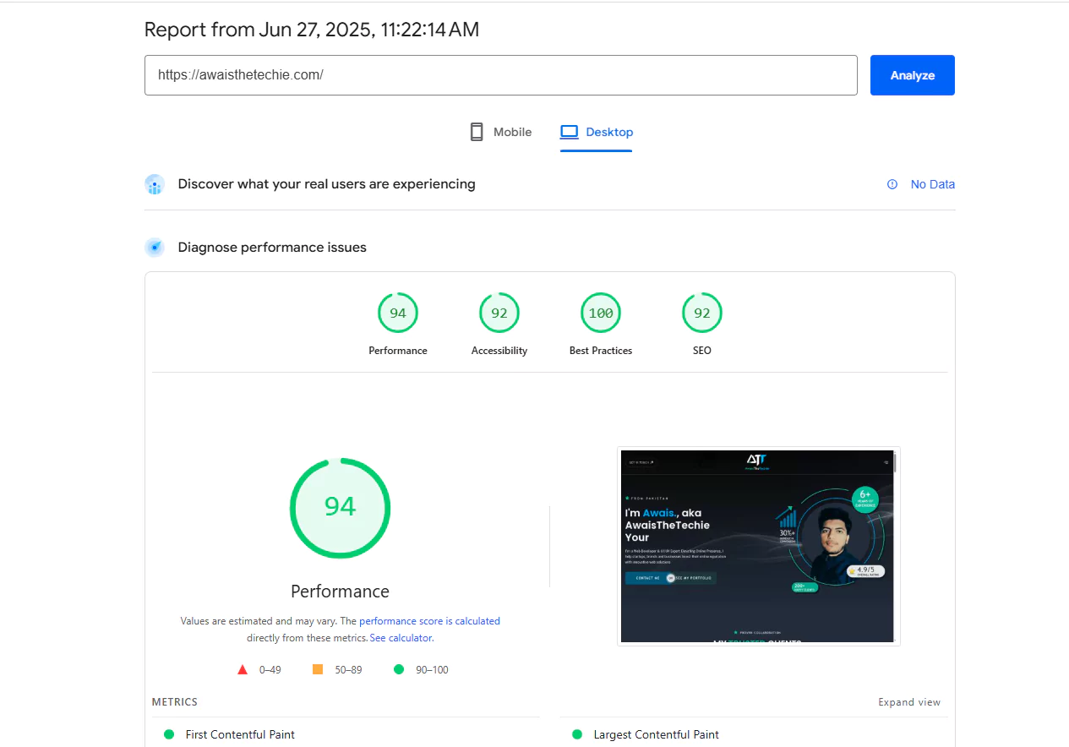Viewport: 1069px width, 747px height.
Task: Click the red triangle 0–49 legend icon
Action: pyautogui.click(x=243, y=669)
